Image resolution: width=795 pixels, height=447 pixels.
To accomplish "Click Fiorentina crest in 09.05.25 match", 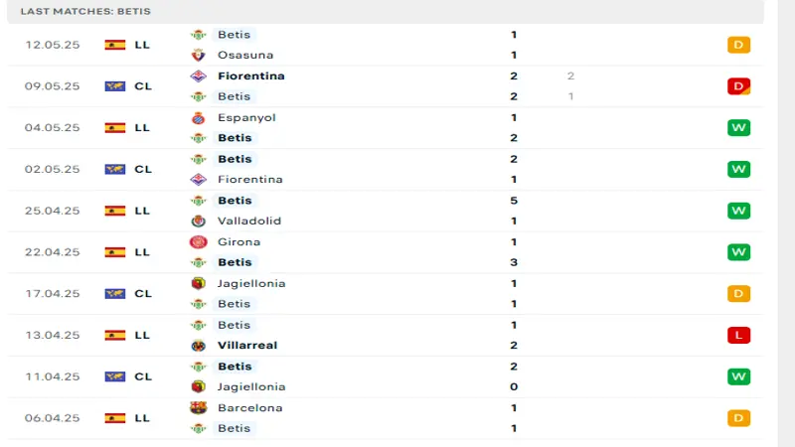I will [x=198, y=75].
